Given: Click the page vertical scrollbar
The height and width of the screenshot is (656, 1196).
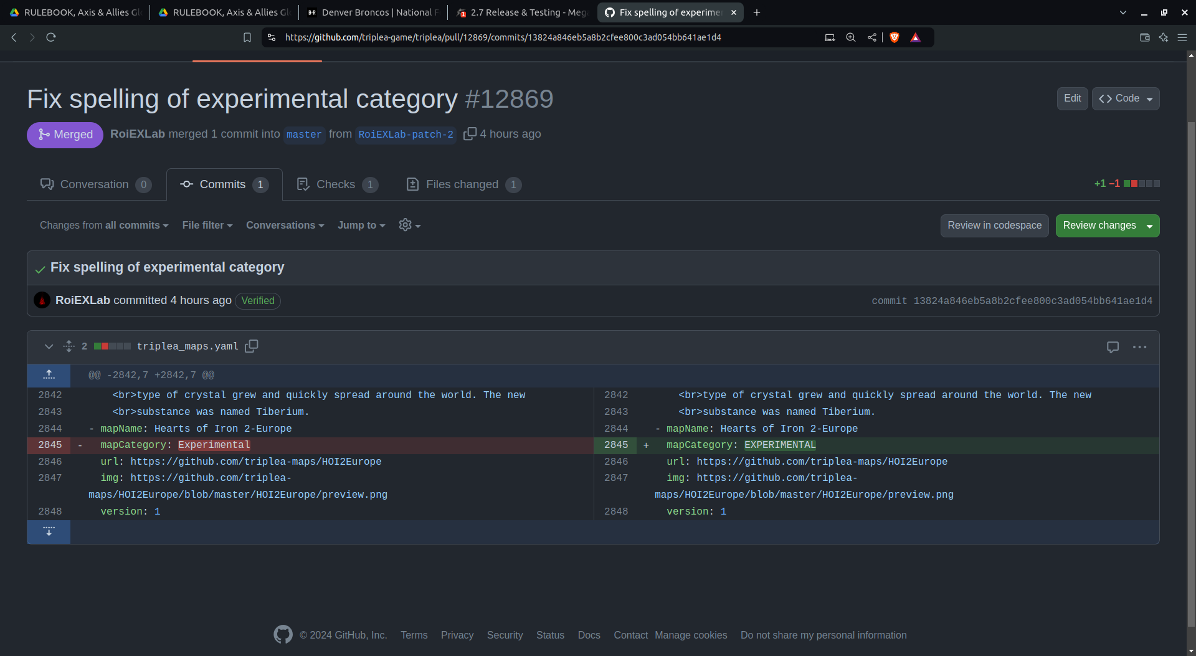Looking at the screenshot, I should (1191, 374).
